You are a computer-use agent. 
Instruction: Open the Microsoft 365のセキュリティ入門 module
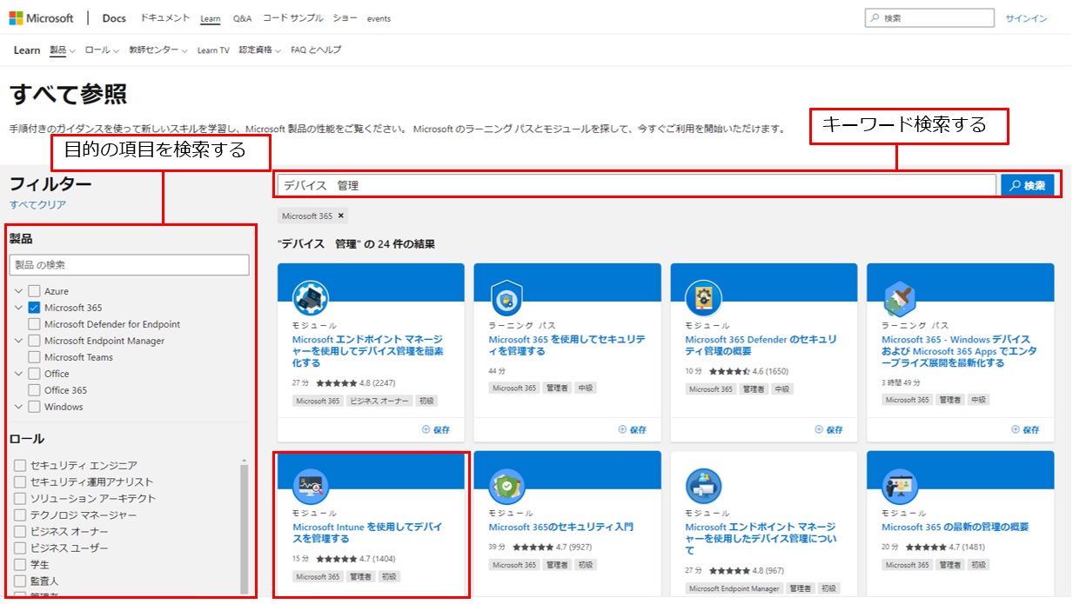pyautogui.click(x=561, y=527)
